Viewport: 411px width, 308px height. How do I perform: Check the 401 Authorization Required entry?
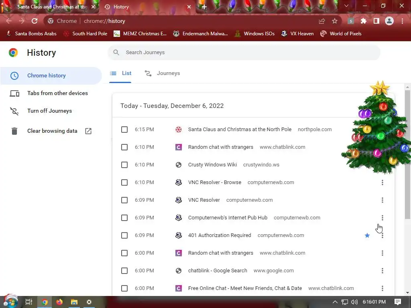coord(124,235)
